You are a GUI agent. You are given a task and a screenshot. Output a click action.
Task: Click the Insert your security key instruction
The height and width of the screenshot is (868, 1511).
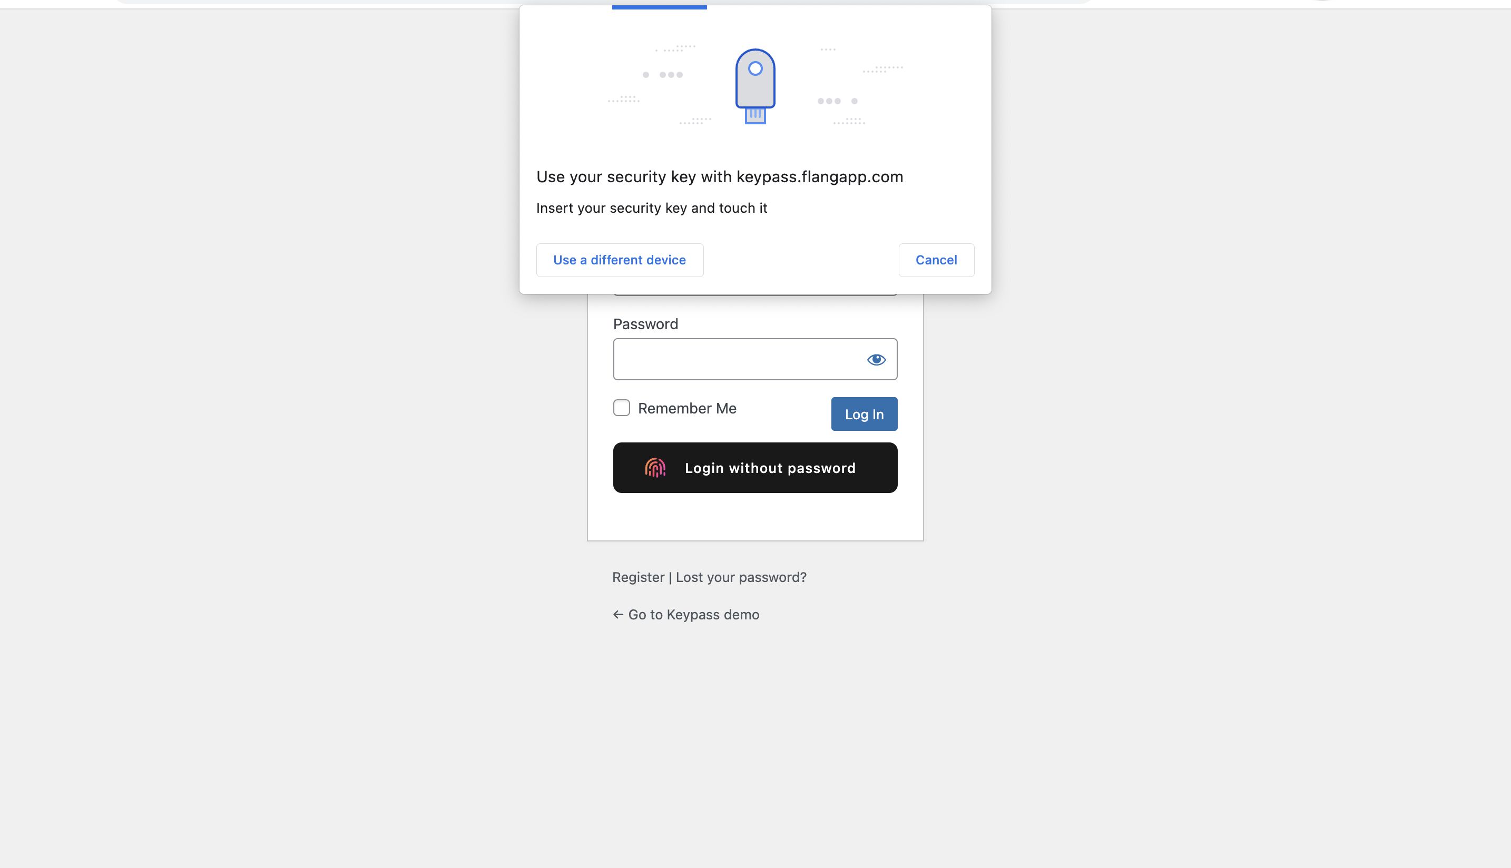point(652,208)
